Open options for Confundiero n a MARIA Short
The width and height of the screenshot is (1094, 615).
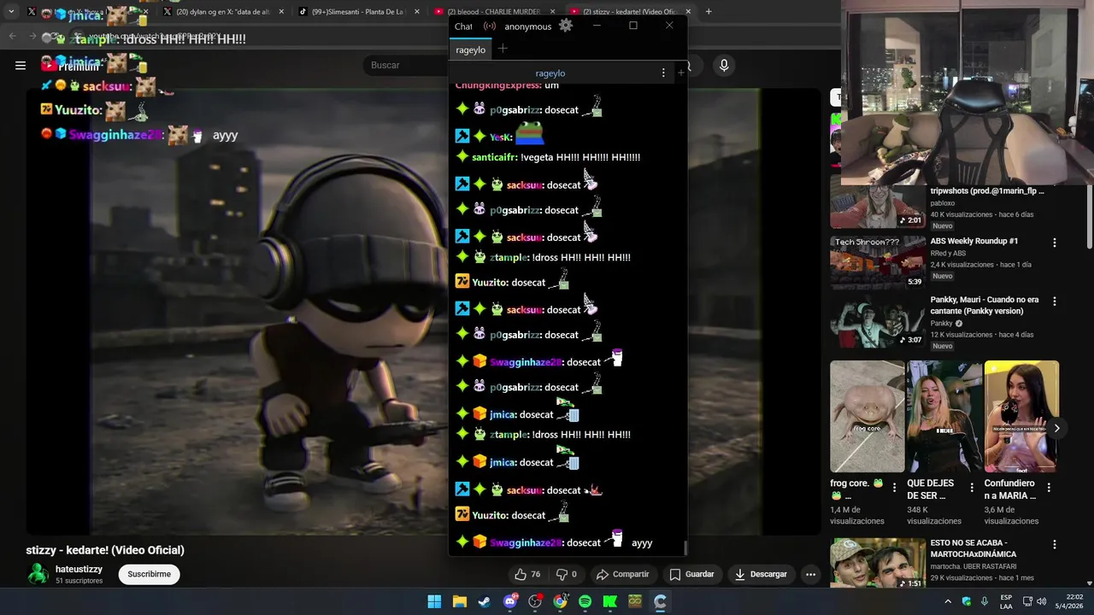1049,488
